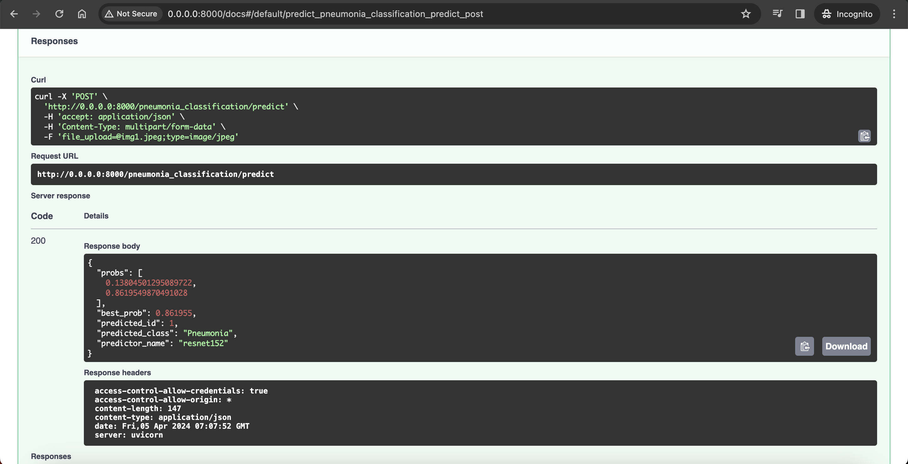Click the browser forward arrow

click(x=36, y=14)
